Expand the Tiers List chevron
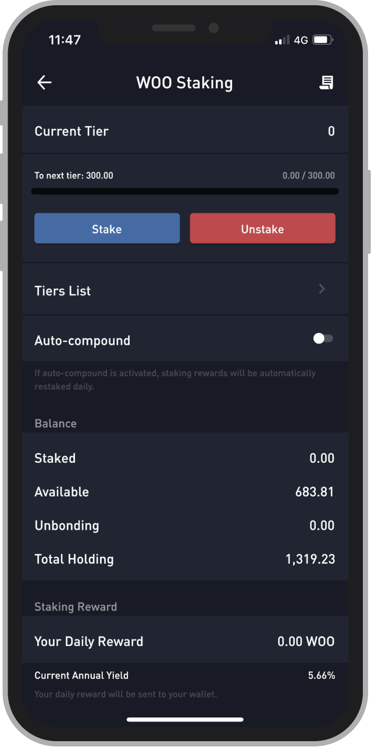Viewport: 371px width, 747px height. (322, 289)
